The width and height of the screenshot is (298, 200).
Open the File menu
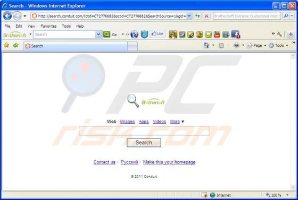(7, 26)
